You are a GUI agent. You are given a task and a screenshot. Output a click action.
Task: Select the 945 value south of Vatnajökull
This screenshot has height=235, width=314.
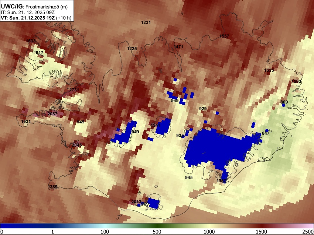pyautogui.click(x=189, y=178)
